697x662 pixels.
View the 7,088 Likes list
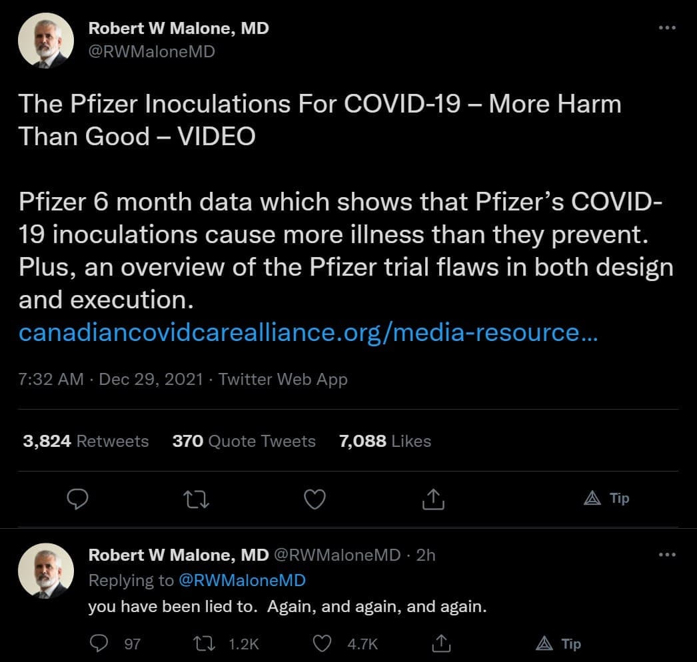pyautogui.click(x=385, y=441)
